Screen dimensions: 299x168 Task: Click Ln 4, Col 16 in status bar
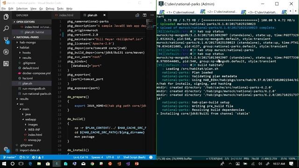[81, 157]
